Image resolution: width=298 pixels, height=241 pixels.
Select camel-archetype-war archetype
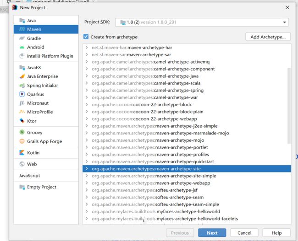[187, 97]
